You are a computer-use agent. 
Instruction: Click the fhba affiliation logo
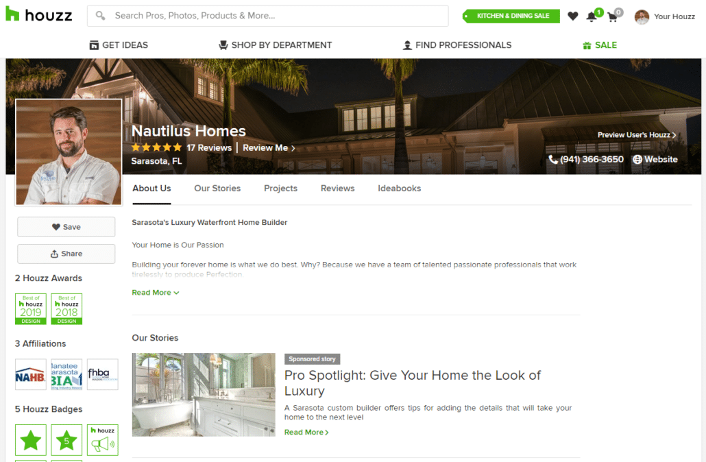point(103,374)
